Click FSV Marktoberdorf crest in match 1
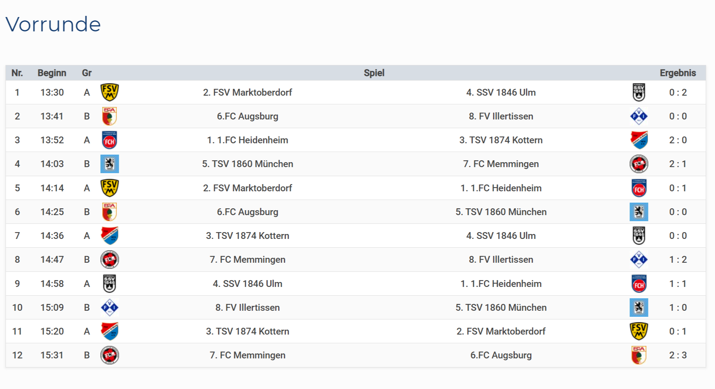Screen dimensions: 715x389 pyautogui.click(x=109, y=92)
